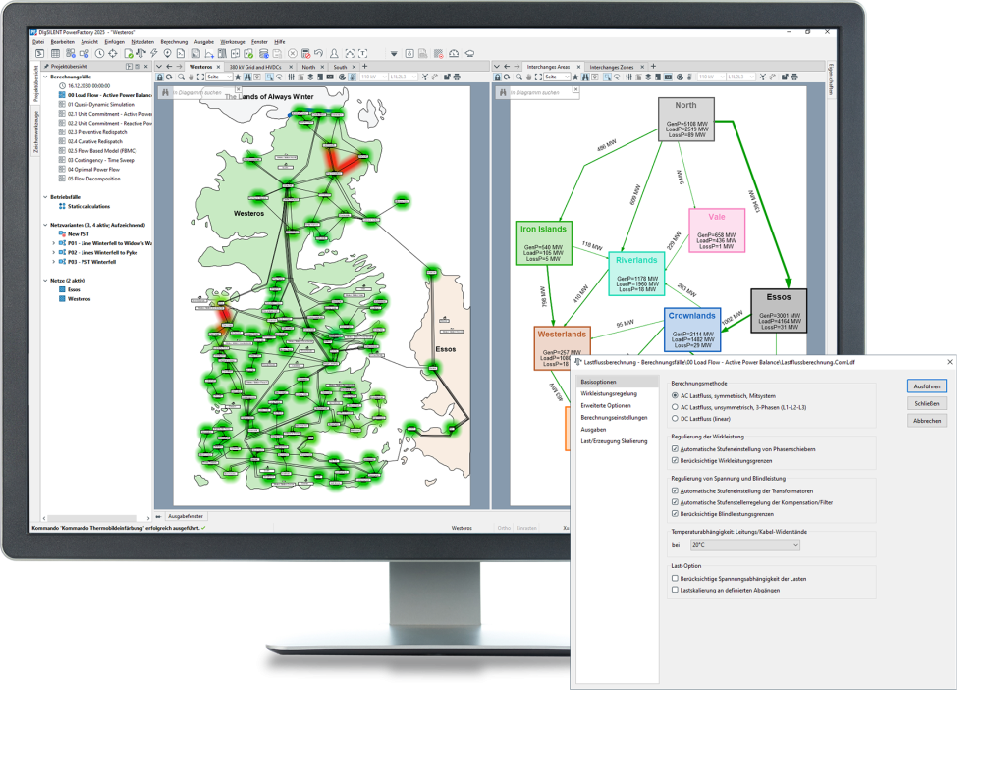Click the binoculars search icon in Westeros diagram toolbar

pyautogui.click(x=247, y=77)
